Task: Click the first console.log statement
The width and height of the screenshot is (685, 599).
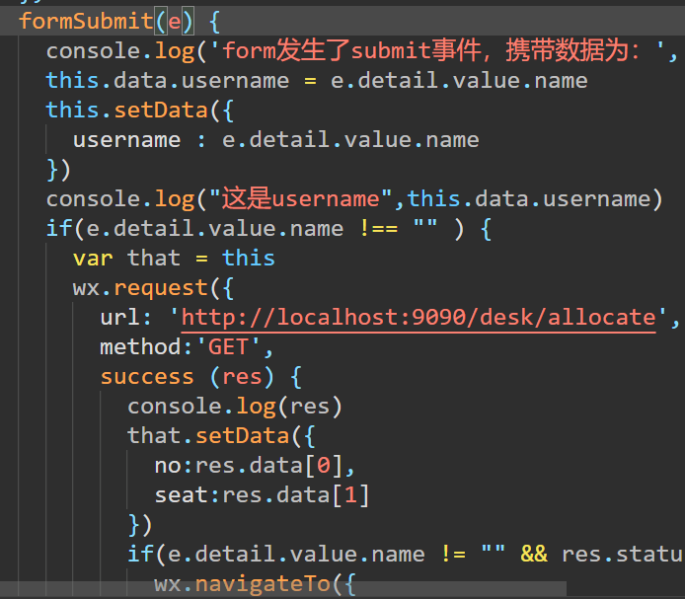Action: click(x=361, y=51)
